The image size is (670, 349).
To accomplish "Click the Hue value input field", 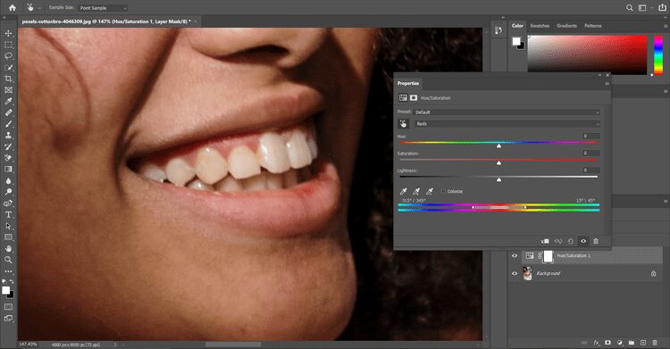I will coord(591,136).
